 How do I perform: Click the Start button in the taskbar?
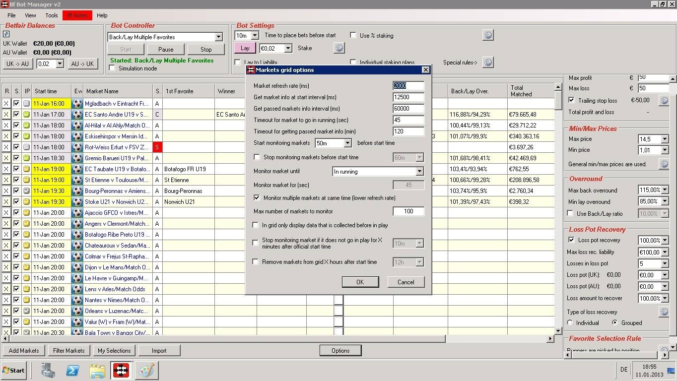[x=13, y=370]
